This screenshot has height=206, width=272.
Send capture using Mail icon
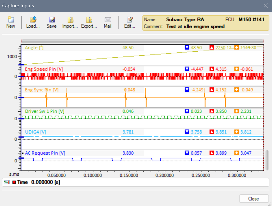pos(108,20)
